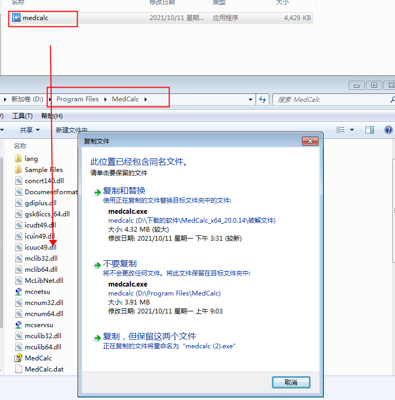The width and height of the screenshot is (395, 400).
Task: Select the medcalc application icon in top folder
Action: [x=16, y=18]
